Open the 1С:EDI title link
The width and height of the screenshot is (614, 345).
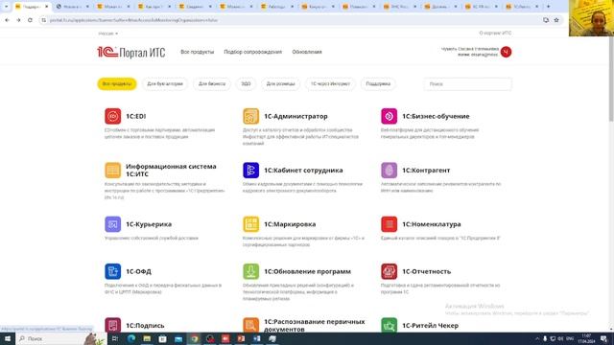(x=136, y=116)
